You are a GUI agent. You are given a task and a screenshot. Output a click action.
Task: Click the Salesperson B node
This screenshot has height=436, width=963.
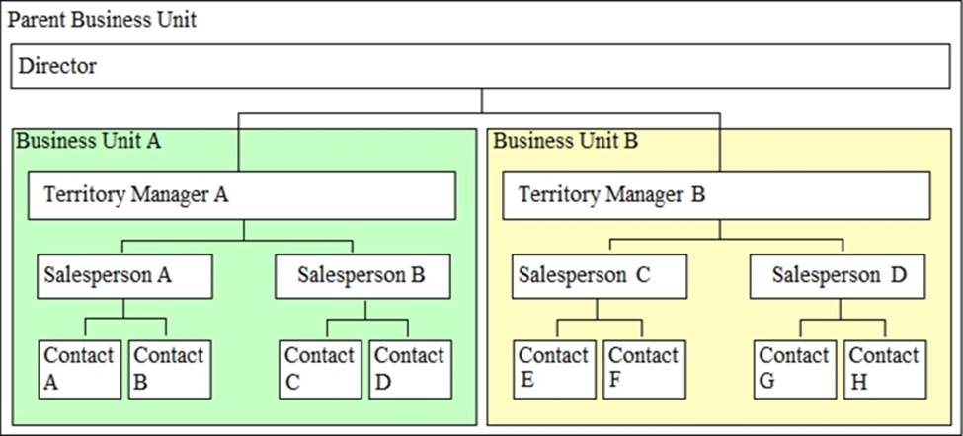click(x=361, y=276)
